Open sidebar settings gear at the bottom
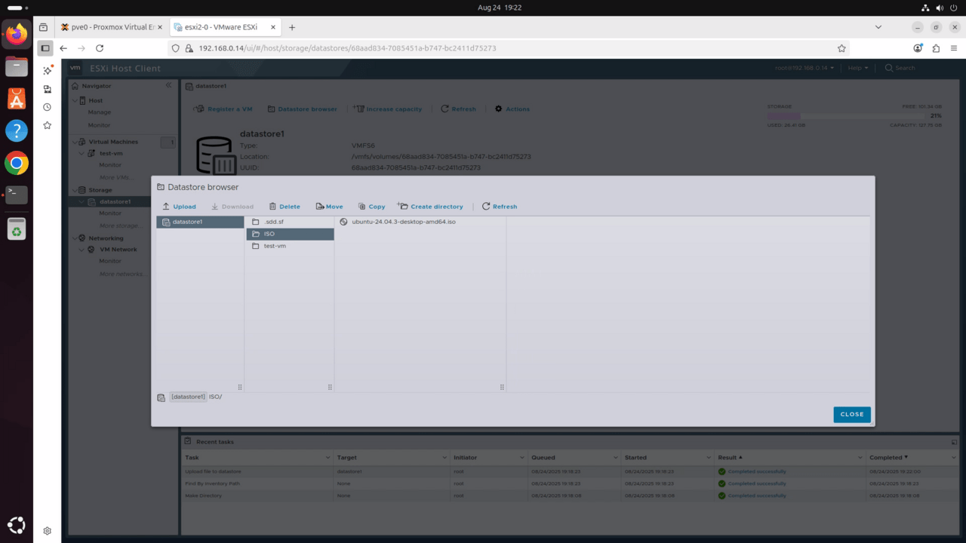Viewport: 966px width, 543px height. point(47,531)
